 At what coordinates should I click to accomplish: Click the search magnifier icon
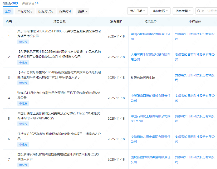(199, 11)
